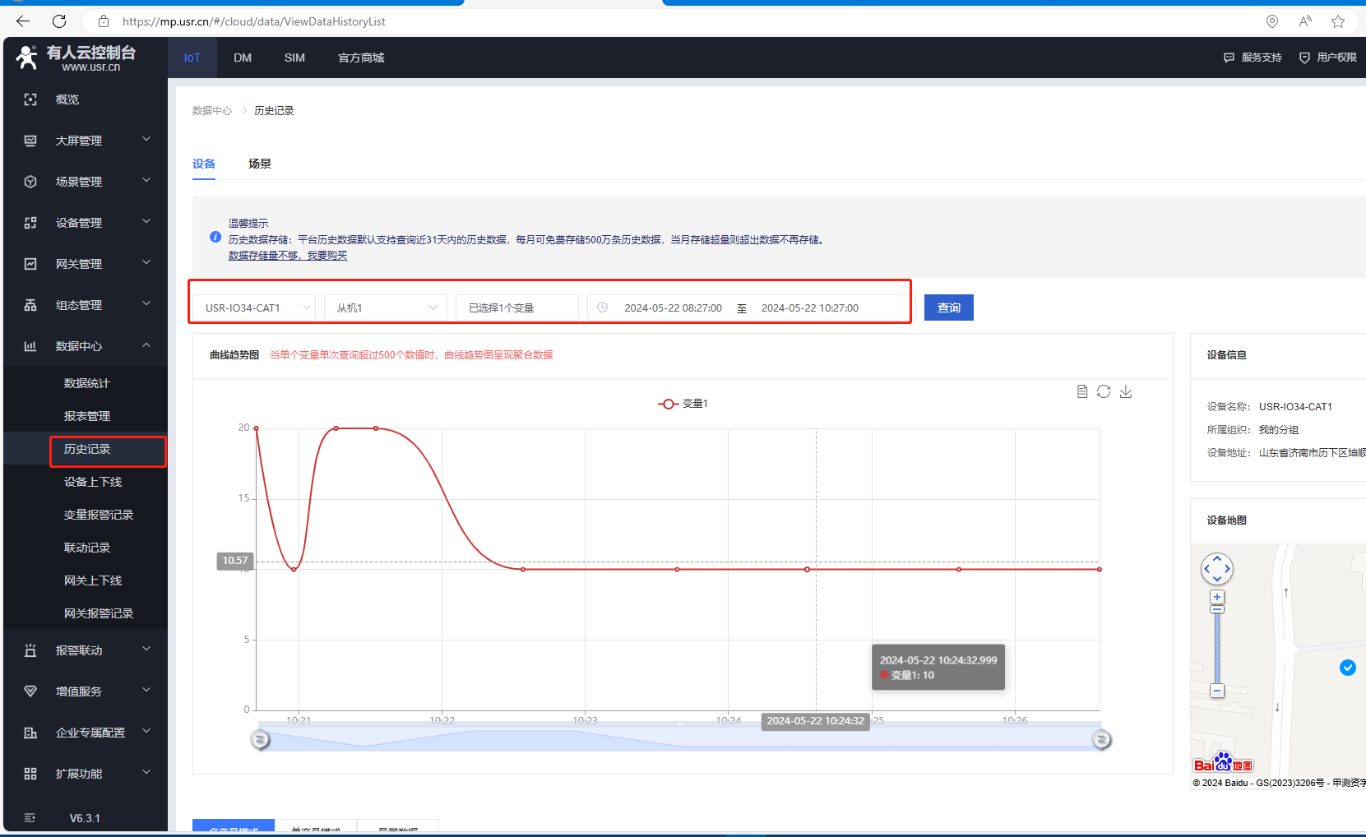Click the chart restore refresh icon
Screen dimensions: 1366x837
[x=1104, y=391]
